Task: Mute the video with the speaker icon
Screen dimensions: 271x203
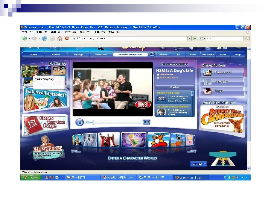Action: tap(146, 122)
